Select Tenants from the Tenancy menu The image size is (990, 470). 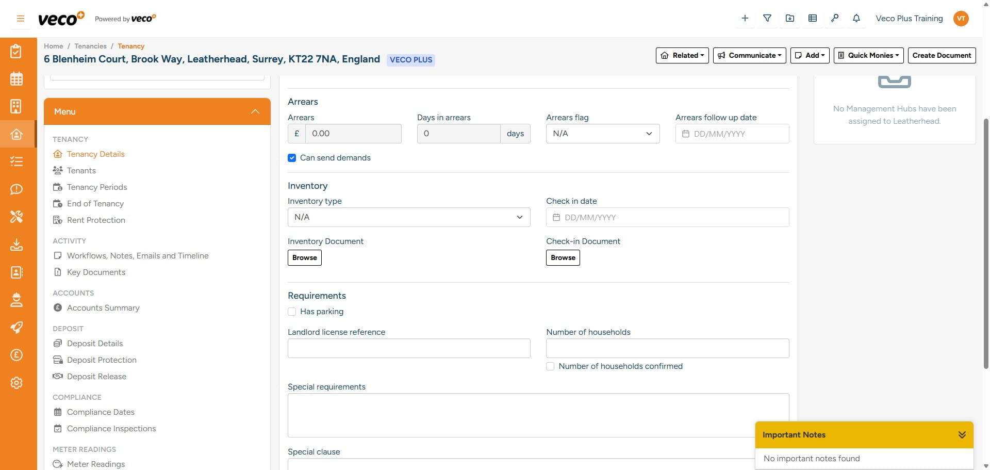click(80, 170)
